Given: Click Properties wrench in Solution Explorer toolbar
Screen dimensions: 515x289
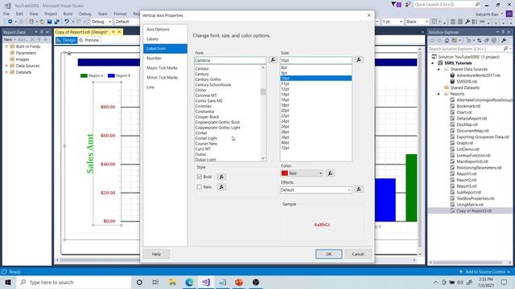Looking at the screenshot, I should (x=504, y=41).
